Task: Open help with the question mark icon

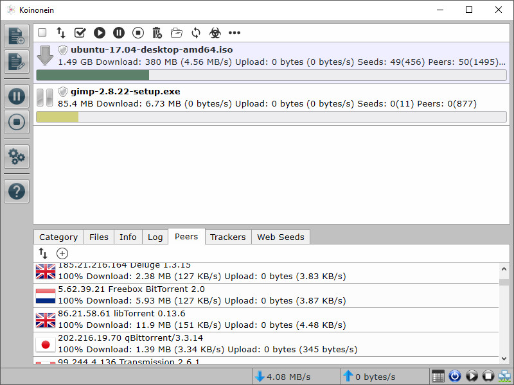Action: [17, 191]
